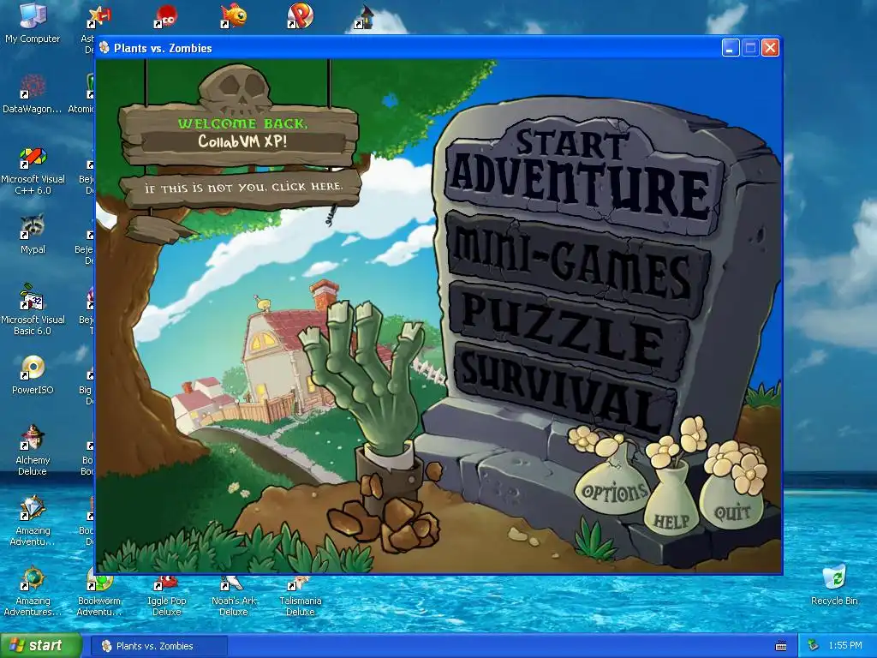The width and height of the screenshot is (877, 658).
Task: Select the Amazing Adventures diamond icon
Action: tap(33, 520)
